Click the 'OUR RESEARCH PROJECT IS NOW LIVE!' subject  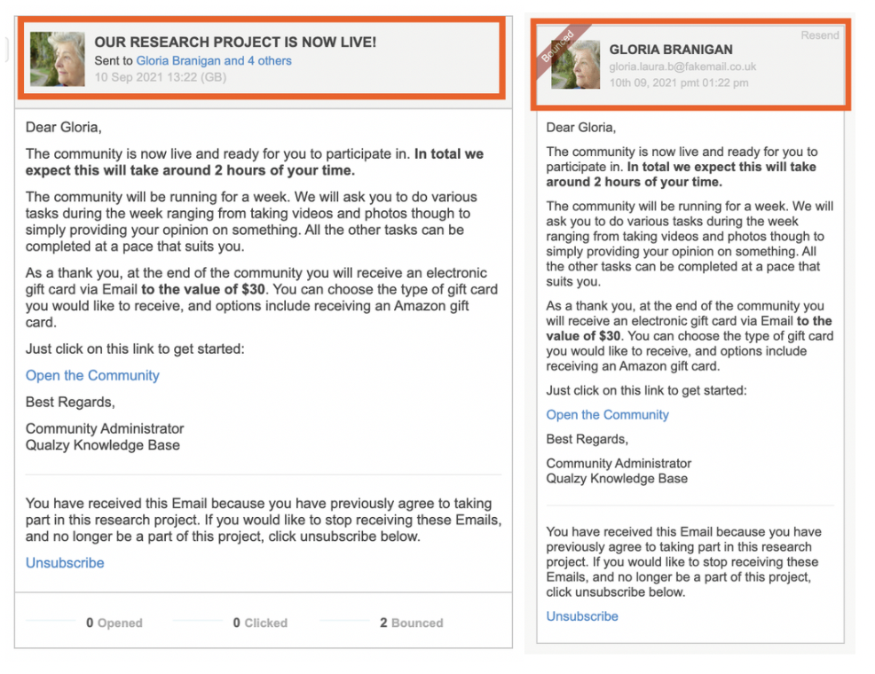[235, 43]
